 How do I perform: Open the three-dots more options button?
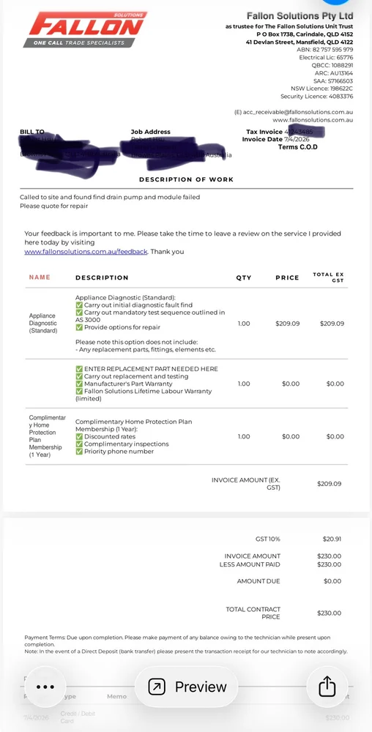tap(45, 687)
